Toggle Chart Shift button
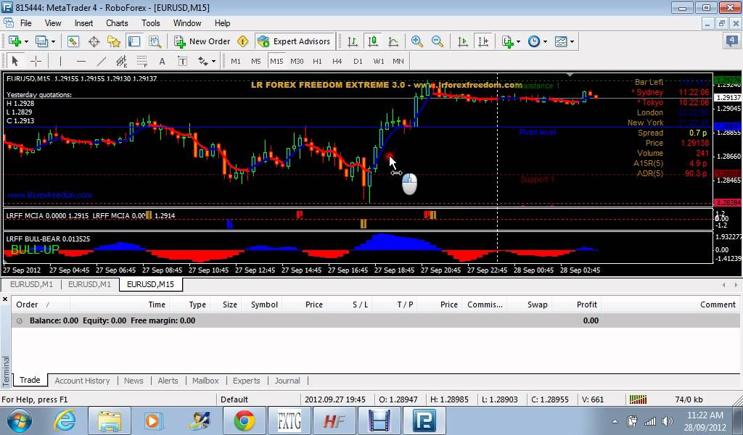The image size is (743, 435). (483, 41)
